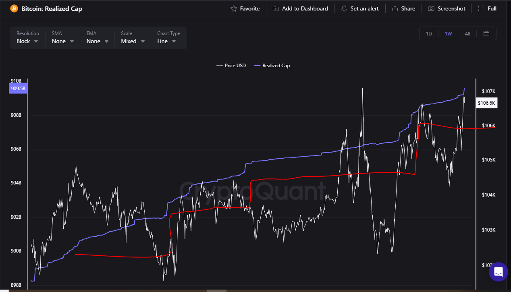
Task: Open the calendar date picker
Action: (486, 33)
